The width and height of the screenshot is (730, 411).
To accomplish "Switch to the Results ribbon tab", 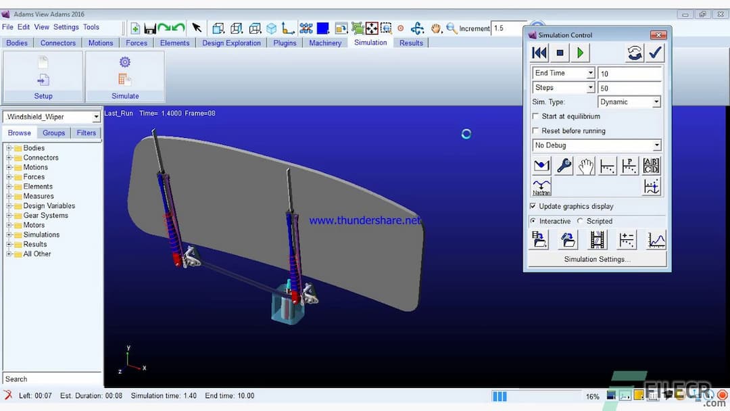I will (410, 43).
